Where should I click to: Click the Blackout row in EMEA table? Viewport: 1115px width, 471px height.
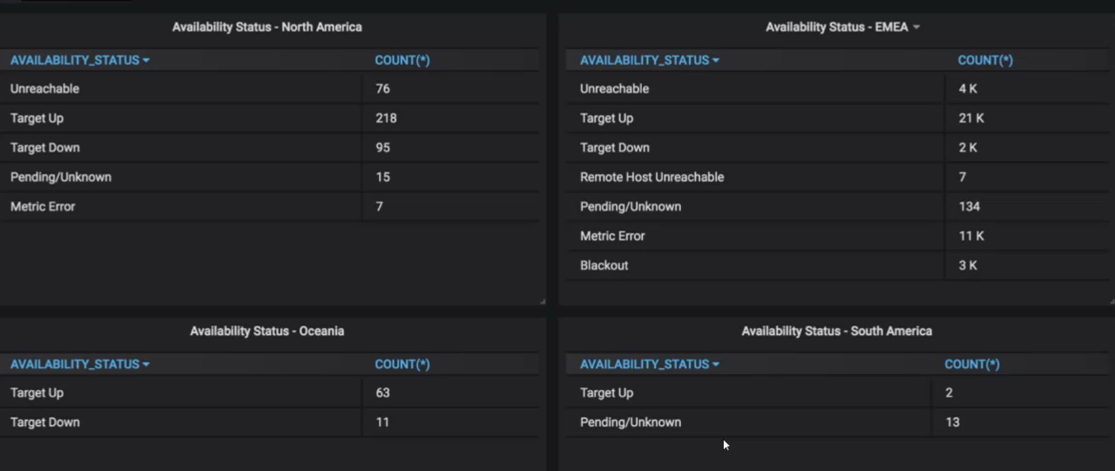point(838,265)
